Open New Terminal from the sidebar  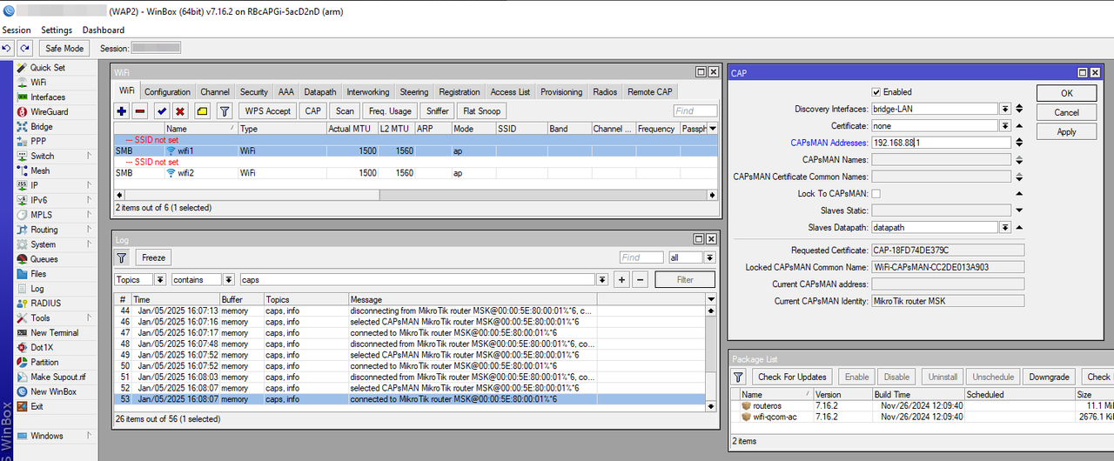click(54, 333)
